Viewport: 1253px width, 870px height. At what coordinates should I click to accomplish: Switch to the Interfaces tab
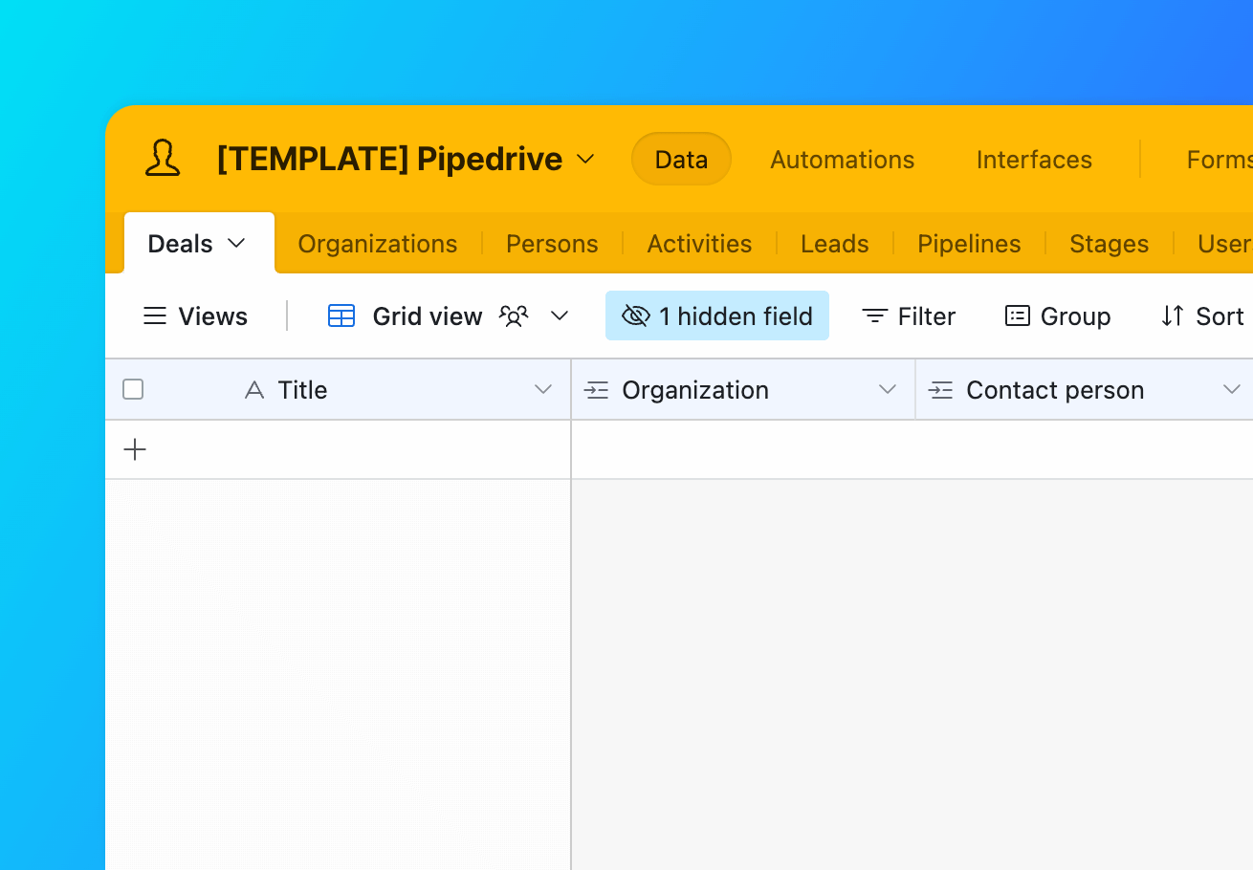coord(1034,160)
